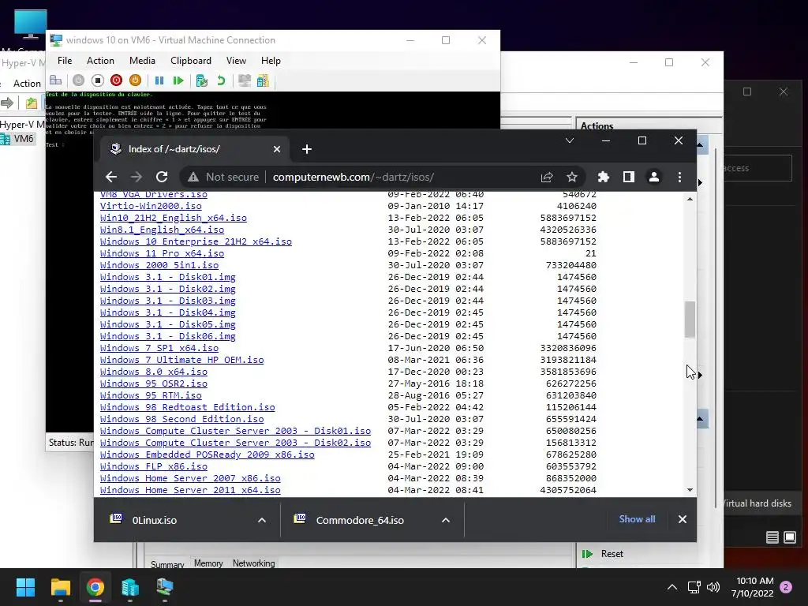Open View menu in VM Connection window
Image resolution: width=808 pixels, height=606 pixels.
click(236, 61)
